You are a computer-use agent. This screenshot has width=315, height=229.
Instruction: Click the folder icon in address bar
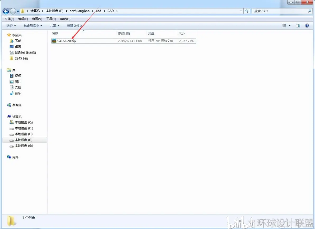23,11
